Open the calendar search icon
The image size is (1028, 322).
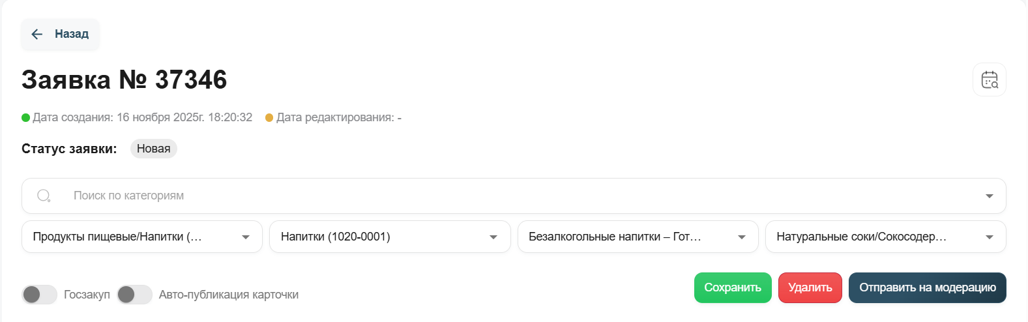point(990,80)
